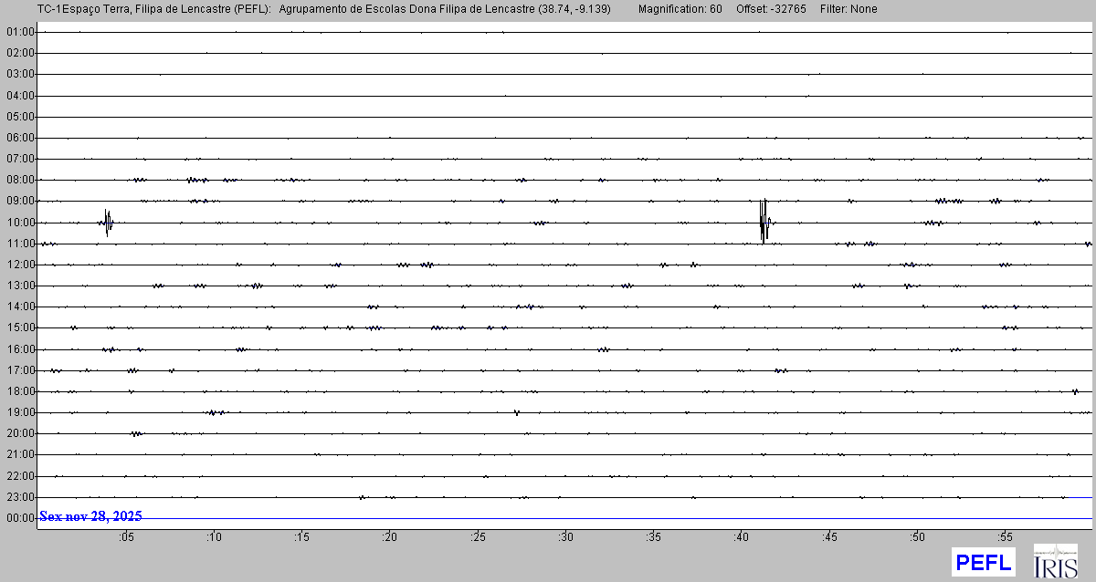Click the 00:00 hour label at bottom
The image size is (1096, 582).
click(20, 518)
